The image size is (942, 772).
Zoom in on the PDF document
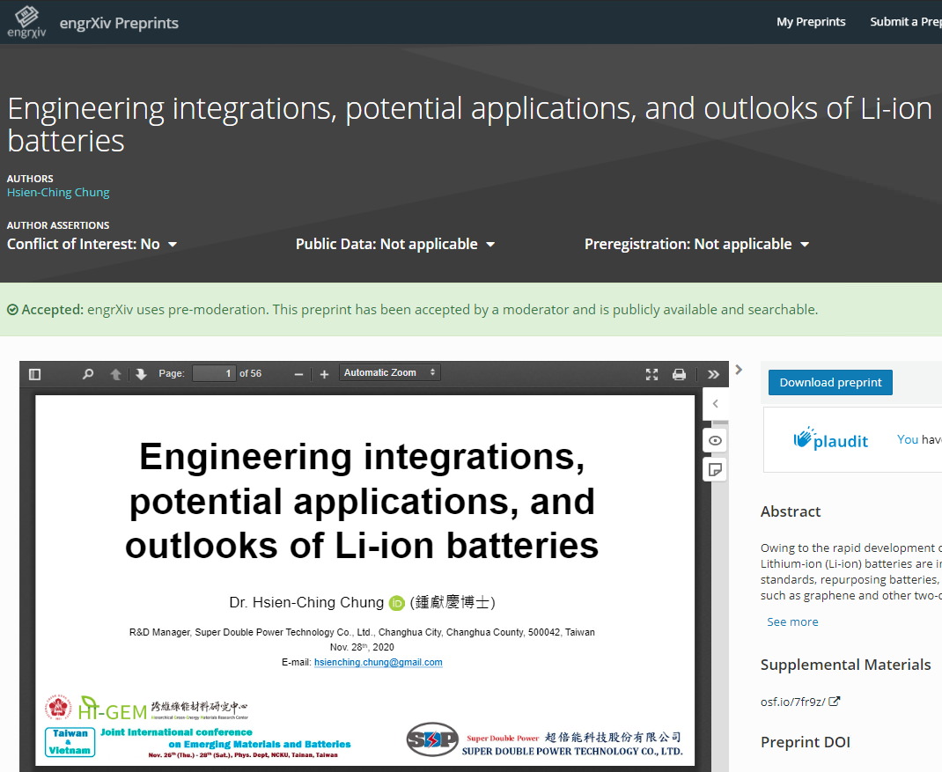324,374
